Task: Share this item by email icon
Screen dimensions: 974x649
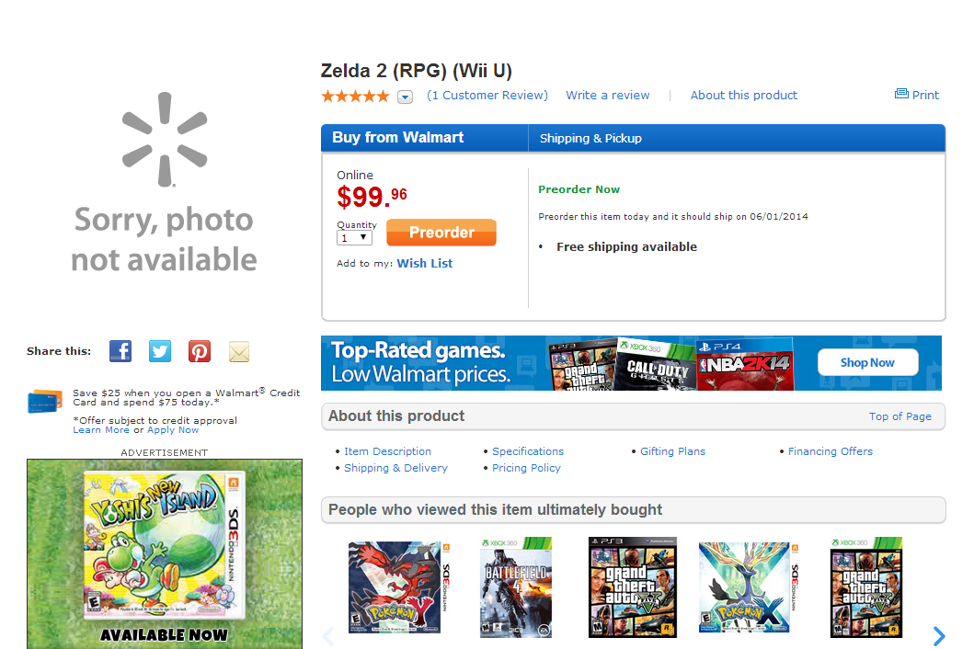Action: (239, 351)
